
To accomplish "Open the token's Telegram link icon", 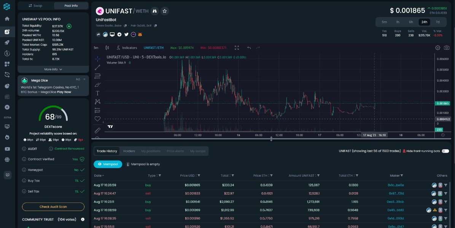I will 119,35.
